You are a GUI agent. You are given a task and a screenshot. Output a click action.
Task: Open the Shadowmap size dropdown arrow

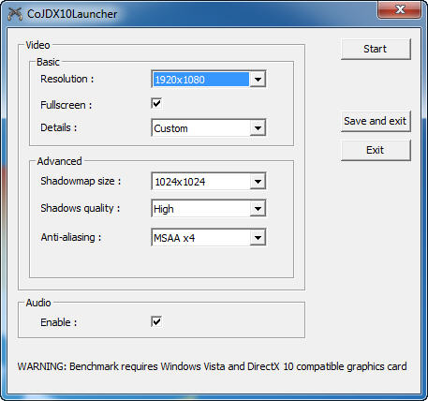point(258,181)
